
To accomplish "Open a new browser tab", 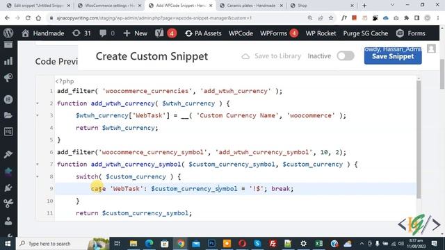I will [x=364, y=6].
